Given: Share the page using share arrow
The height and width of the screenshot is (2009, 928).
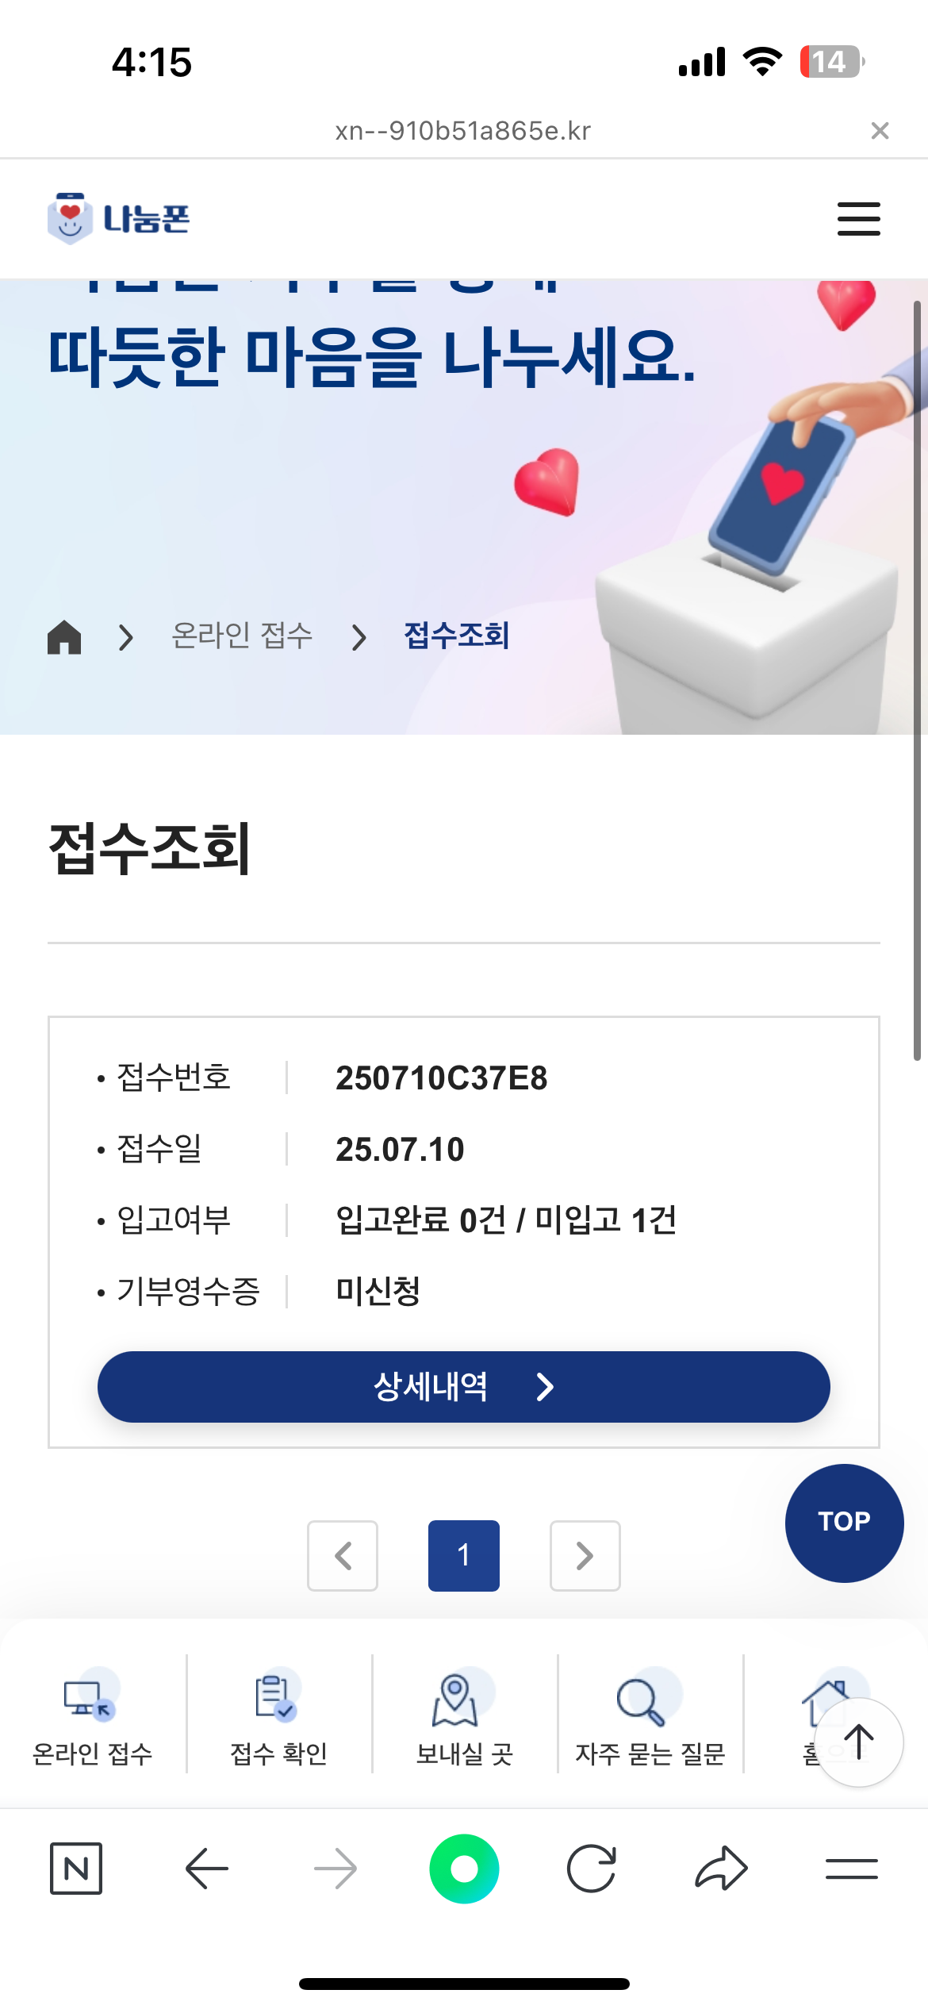Looking at the screenshot, I should click(x=721, y=1868).
